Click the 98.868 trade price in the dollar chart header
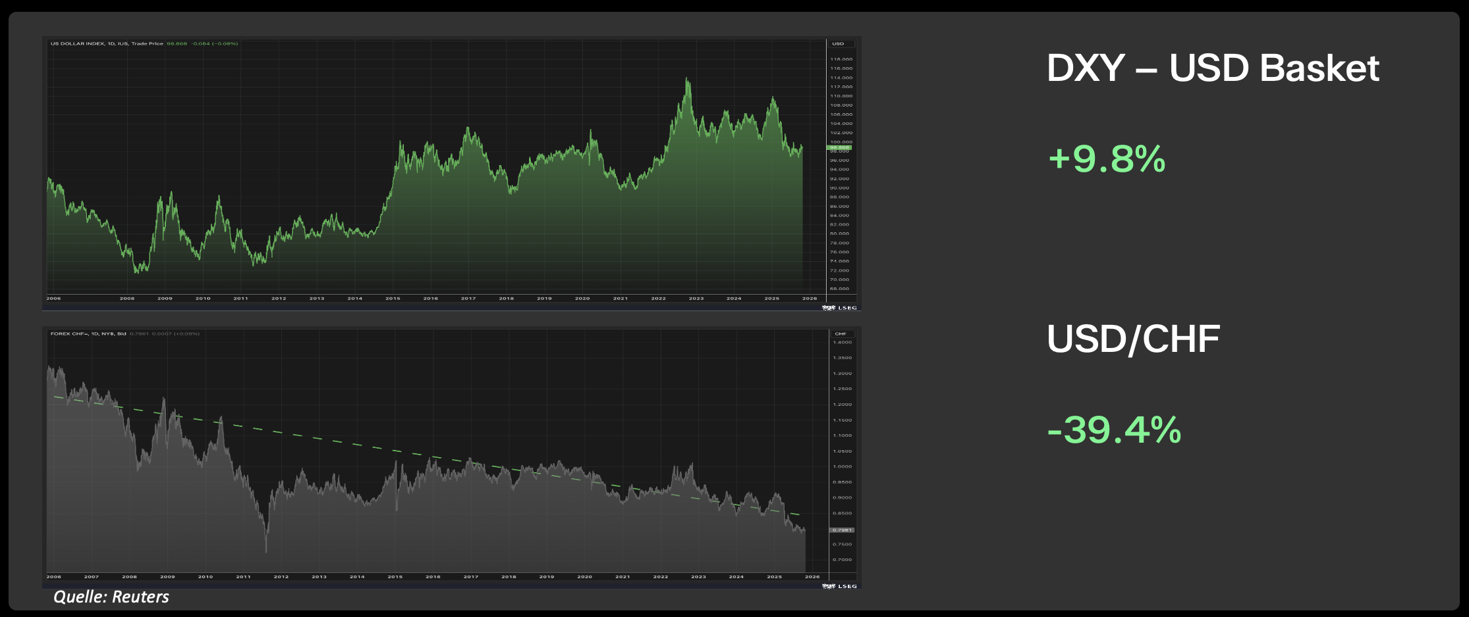Screen dimensions: 1469x617 [x=177, y=43]
